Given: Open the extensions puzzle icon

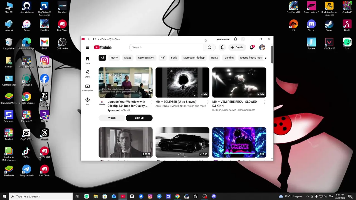Looking at the screenshot, I should 236,39.
